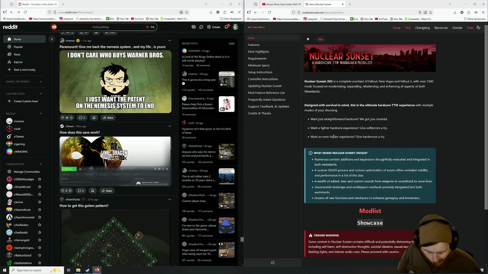Favorite the r/ArcRaiders community
Image resolution: width=488 pixels, height=274 pixels.
click(40, 225)
